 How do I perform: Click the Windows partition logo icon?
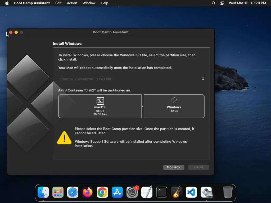(174, 100)
